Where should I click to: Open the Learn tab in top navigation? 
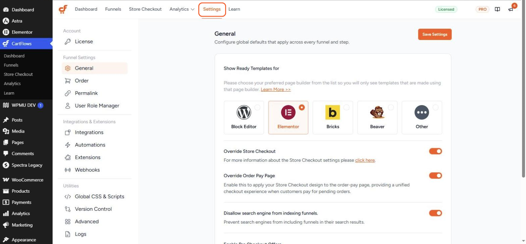[x=234, y=9]
